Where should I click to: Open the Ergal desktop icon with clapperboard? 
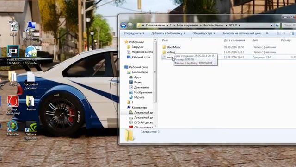click(x=14, y=28)
